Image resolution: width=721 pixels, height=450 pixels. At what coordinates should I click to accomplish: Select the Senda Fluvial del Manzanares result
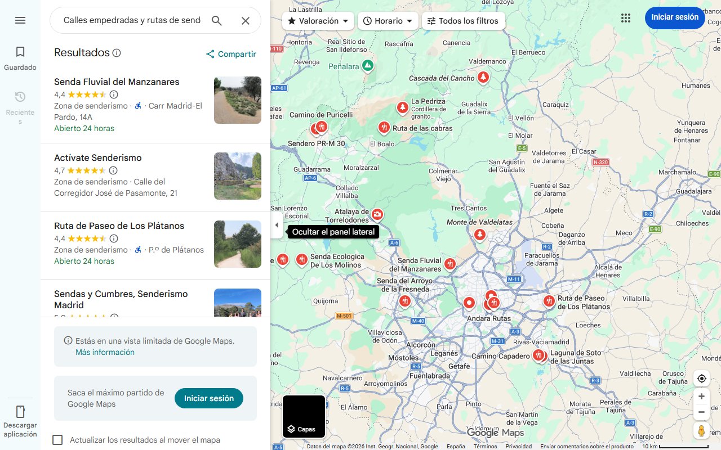click(x=116, y=82)
